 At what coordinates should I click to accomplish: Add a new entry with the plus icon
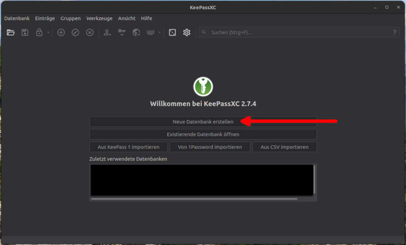coord(61,33)
